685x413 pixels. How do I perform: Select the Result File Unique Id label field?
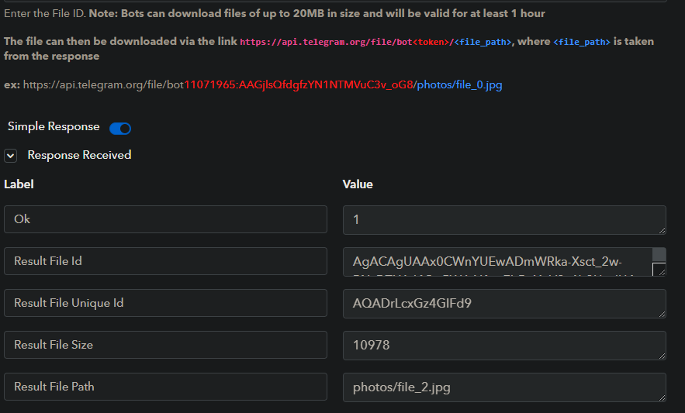click(x=165, y=303)
